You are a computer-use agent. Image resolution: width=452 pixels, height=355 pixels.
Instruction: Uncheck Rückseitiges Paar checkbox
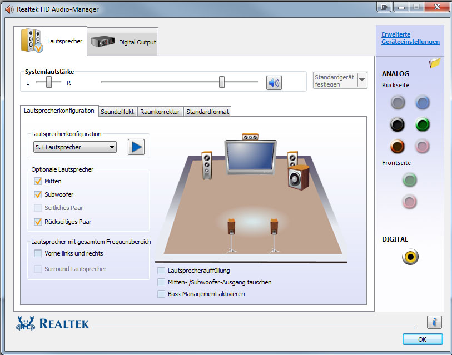(38, 222)
